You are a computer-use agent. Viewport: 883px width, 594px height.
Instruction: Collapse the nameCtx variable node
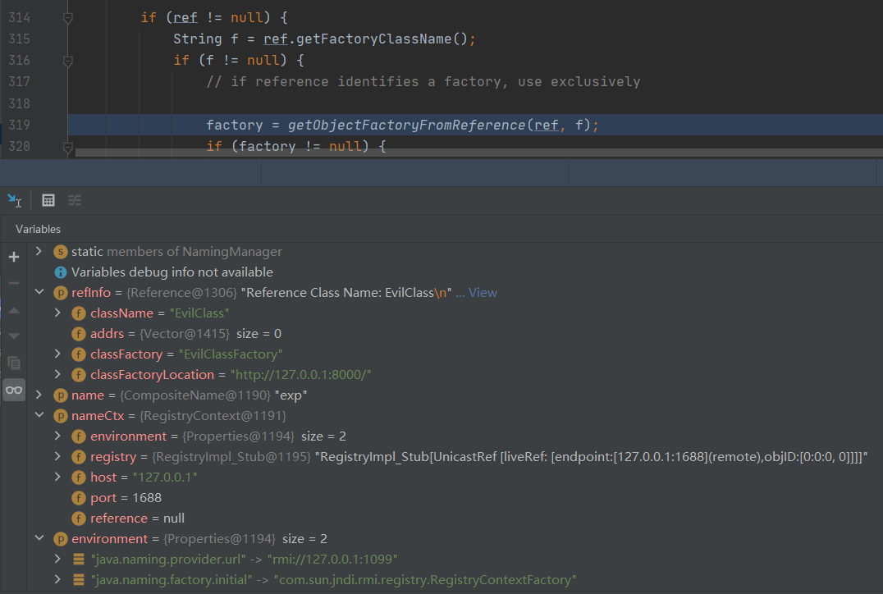[x=39, y=416]
